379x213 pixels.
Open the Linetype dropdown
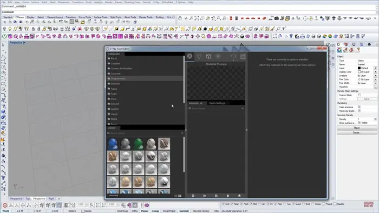point(375,76)
